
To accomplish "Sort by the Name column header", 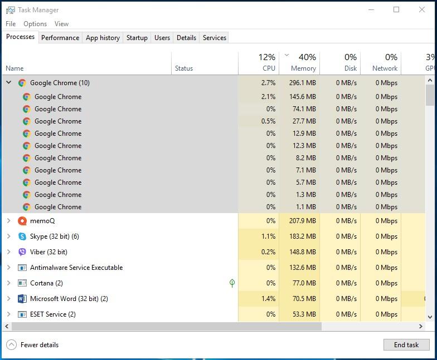I will coord(87,63).
